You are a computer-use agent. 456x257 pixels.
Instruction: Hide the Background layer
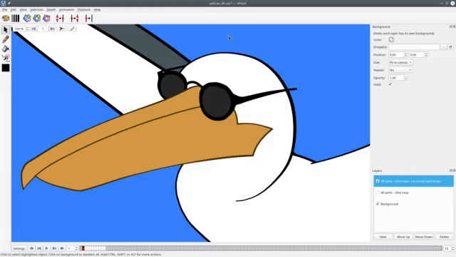click(378, 203)
